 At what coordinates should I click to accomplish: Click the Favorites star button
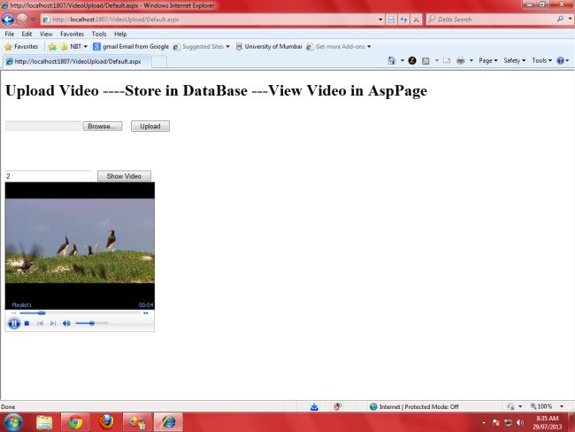21,47
